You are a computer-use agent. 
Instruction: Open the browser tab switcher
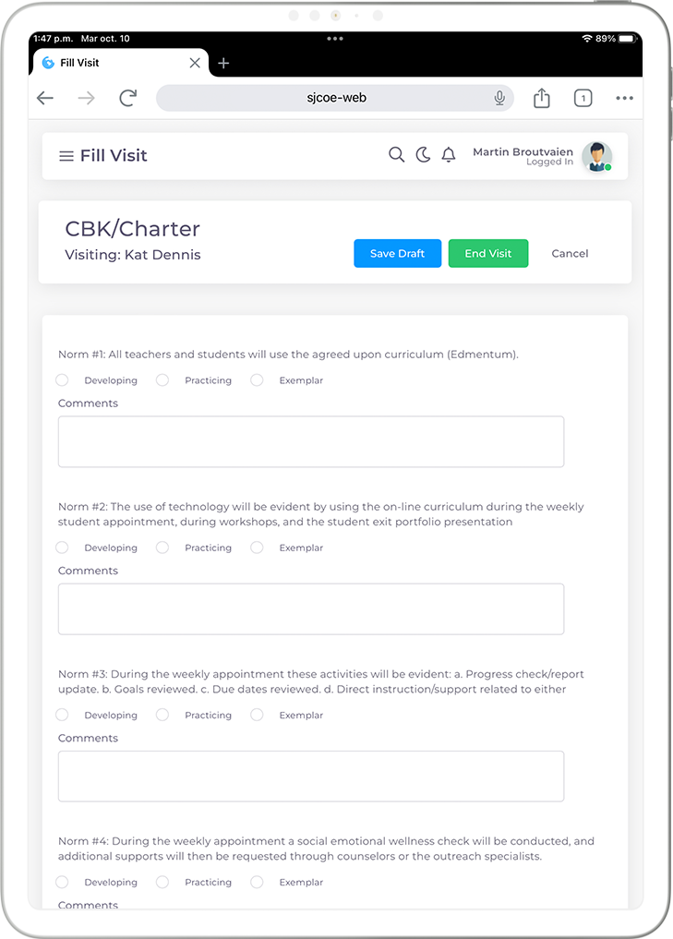583,98
